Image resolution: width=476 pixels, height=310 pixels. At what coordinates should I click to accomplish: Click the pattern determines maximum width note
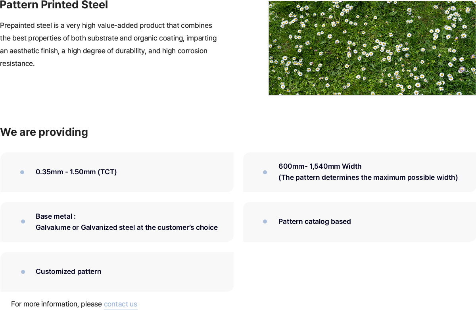[x=368, y=177]
